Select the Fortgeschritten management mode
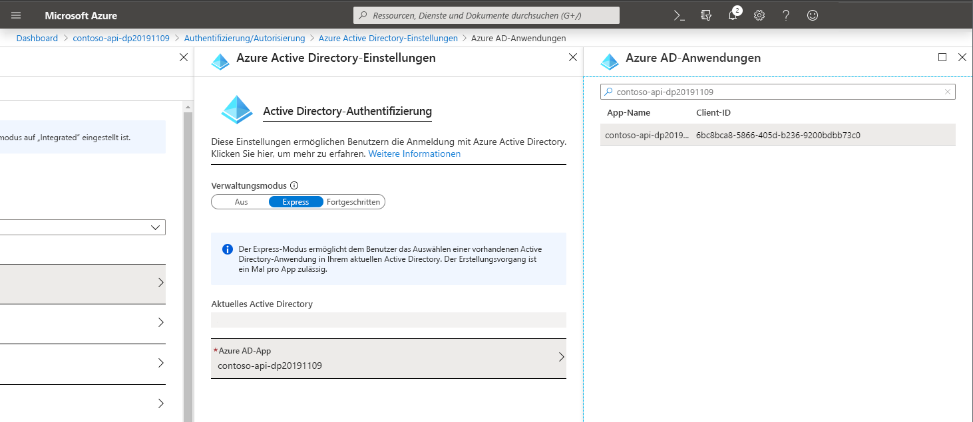Viewport: 973px width, 422px height. pos(353,201)
